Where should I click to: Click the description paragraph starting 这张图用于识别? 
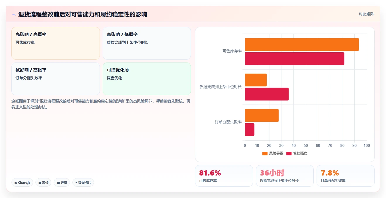[x=101, y=104]
